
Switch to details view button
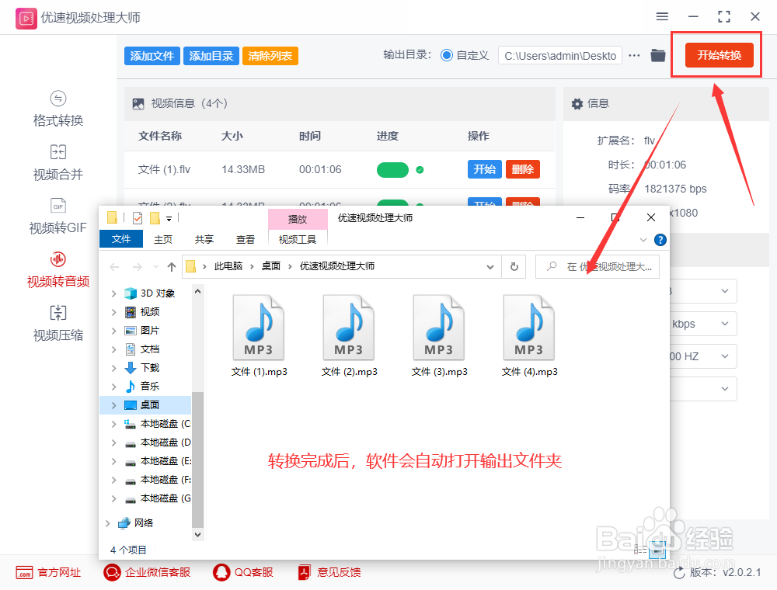(x=640, y=550)
